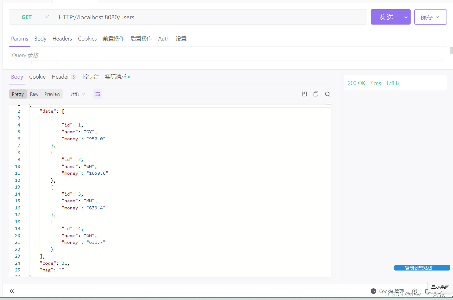The image size is (453, 300).
Task: Click the "GY" name value
Action: pyautogui.click(x=89, y=132)
